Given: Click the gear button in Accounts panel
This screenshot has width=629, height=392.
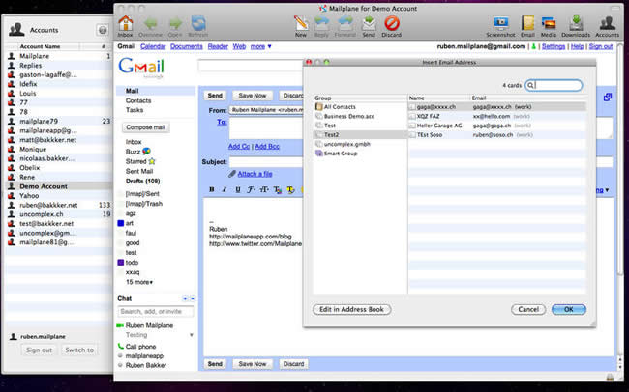Looking at the screenshot, I should click(x=103, y=30).
